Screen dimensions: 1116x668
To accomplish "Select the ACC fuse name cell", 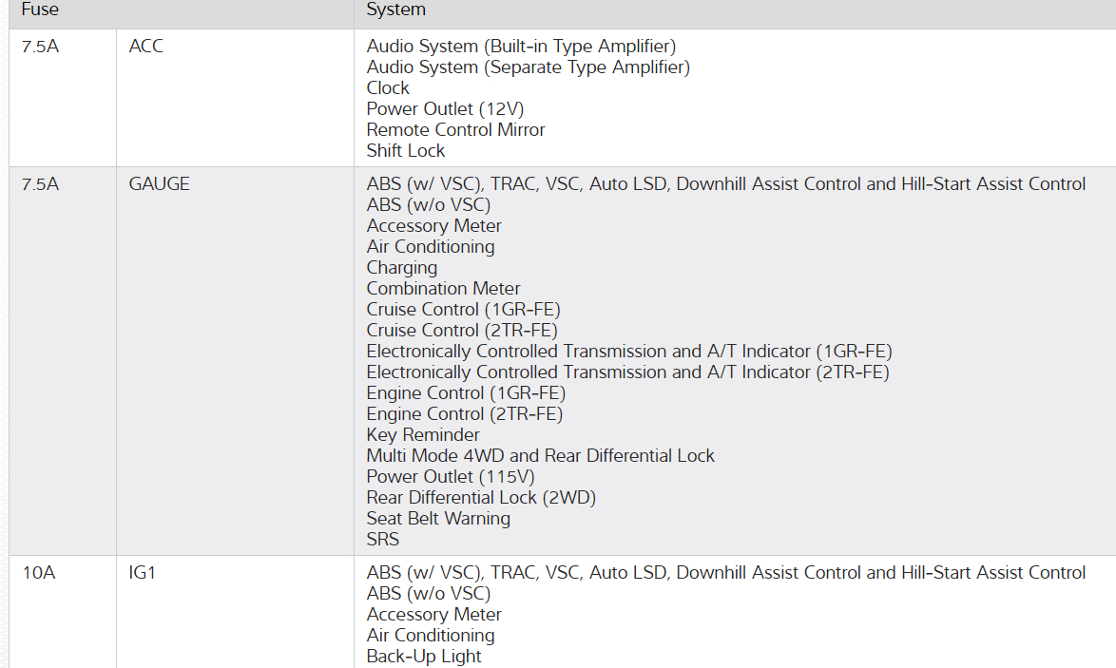I will [146, 46].
